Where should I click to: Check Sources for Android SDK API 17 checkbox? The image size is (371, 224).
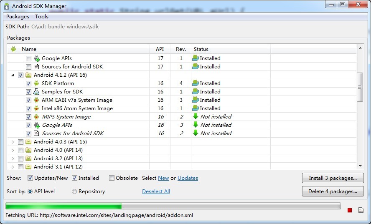click(28, 67)
